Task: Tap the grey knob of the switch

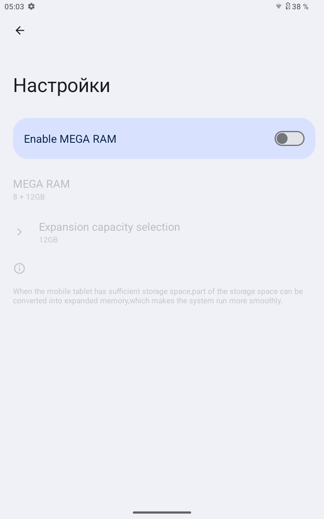Action: pos(282,139)
